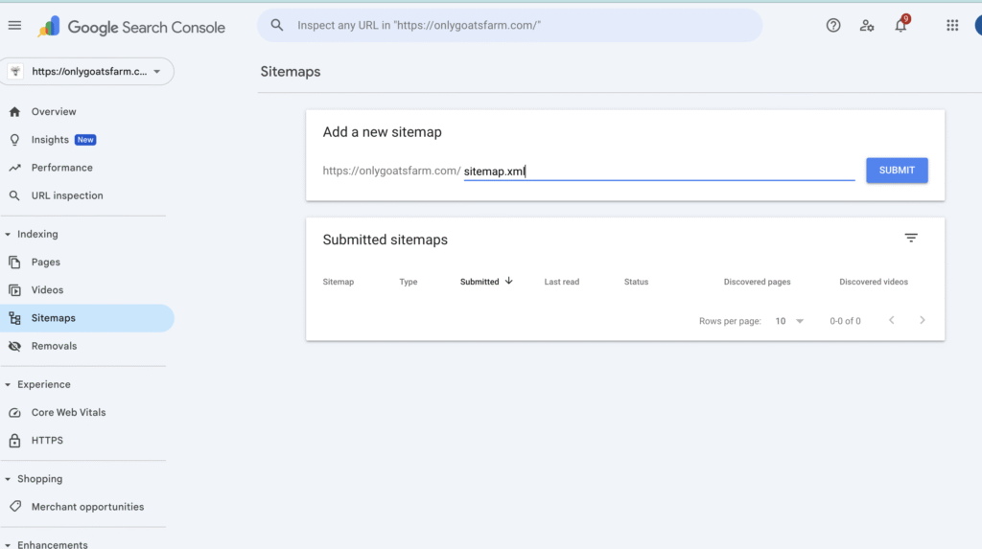Go to previous page of sitemaps
The image size is (982, 549).
[891, 321]
